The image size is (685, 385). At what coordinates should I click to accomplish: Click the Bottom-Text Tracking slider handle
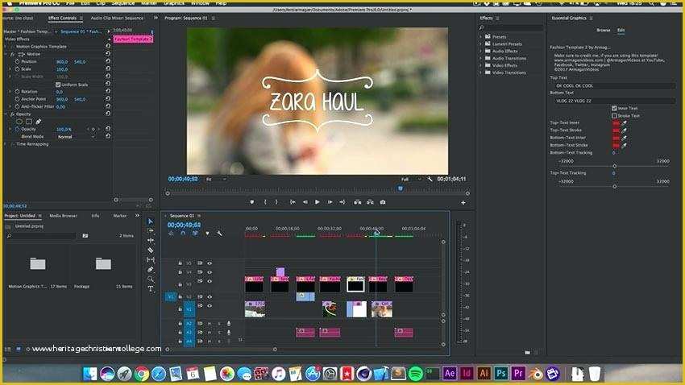pyautogui.click(x=614, y=166)
